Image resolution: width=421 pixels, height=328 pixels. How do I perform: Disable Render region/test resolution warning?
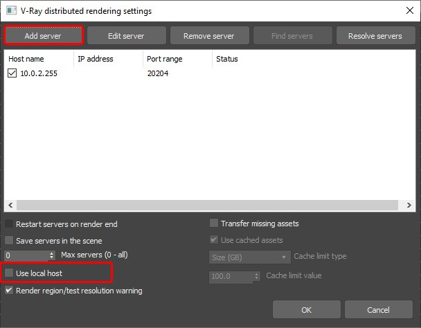coord(9,290)
